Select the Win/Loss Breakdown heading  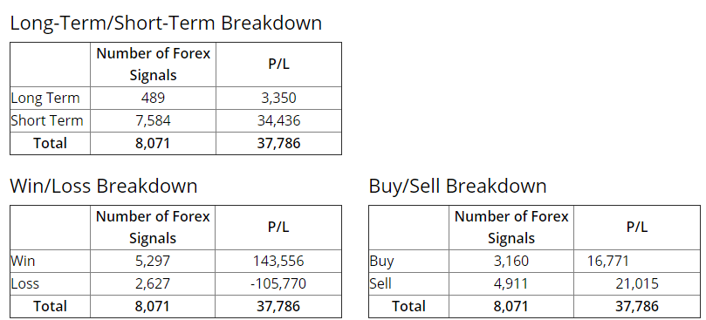(x=104, y=186)
